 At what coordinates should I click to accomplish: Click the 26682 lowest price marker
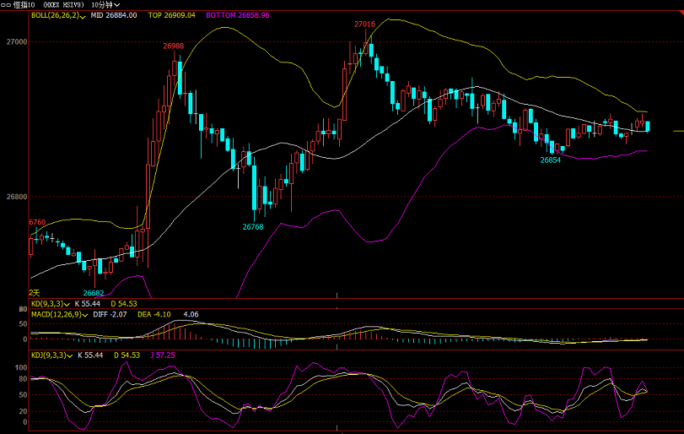93,292
